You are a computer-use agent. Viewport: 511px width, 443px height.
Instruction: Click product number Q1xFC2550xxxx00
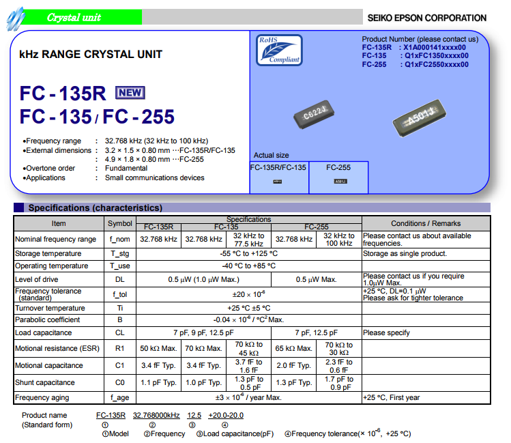pos(437,65)
